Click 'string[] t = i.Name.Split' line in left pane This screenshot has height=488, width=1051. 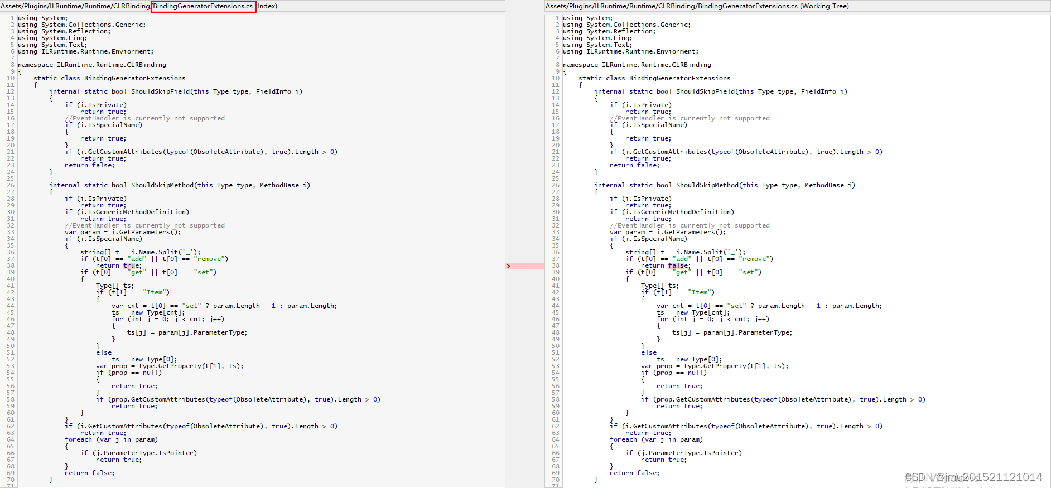(141, 252)
